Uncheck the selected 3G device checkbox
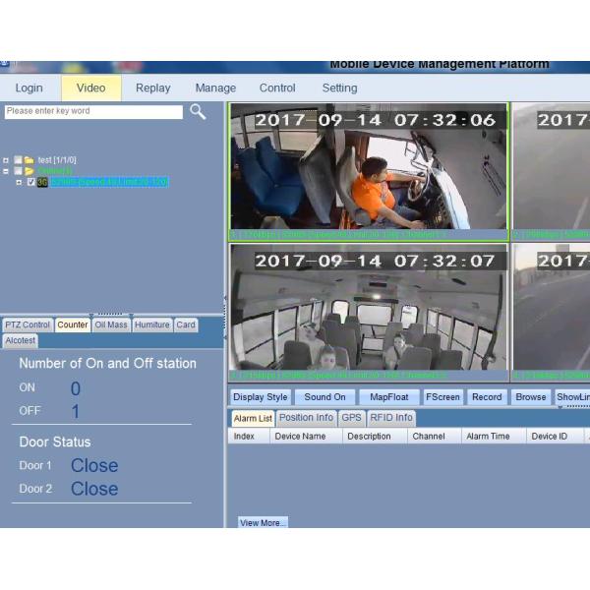Viewport: 590px width, 590px height. (30, 182)
